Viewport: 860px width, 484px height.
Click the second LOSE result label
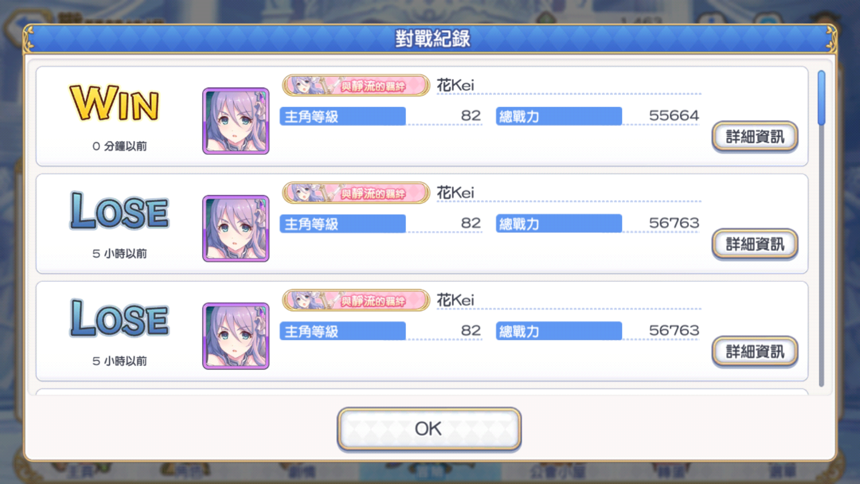[x=119, y=318]
